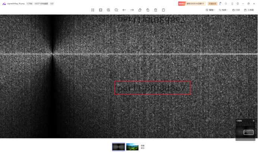The width and height of the screenshot is (258, 154).
Task: Pin the window on top
Action: point(237,4)
